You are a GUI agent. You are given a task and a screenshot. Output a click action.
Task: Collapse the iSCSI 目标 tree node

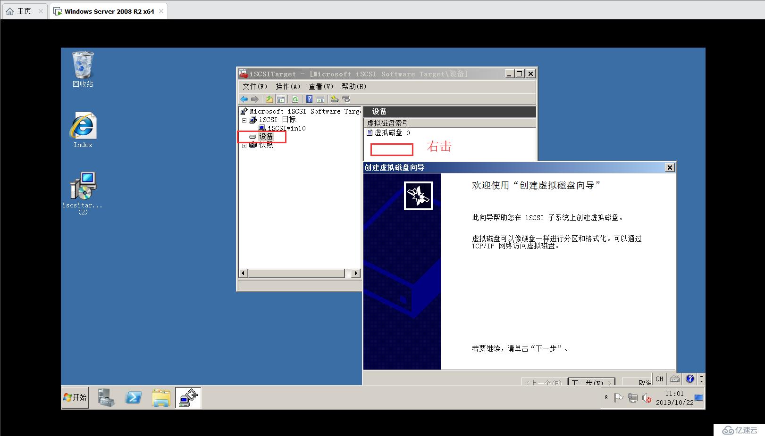pos(244,120)
